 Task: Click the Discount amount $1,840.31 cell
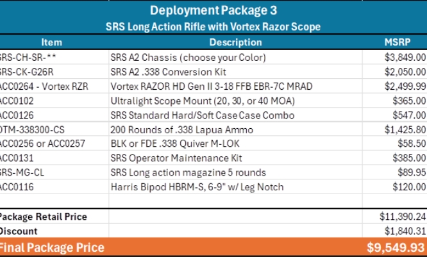[x=403, y=231]
